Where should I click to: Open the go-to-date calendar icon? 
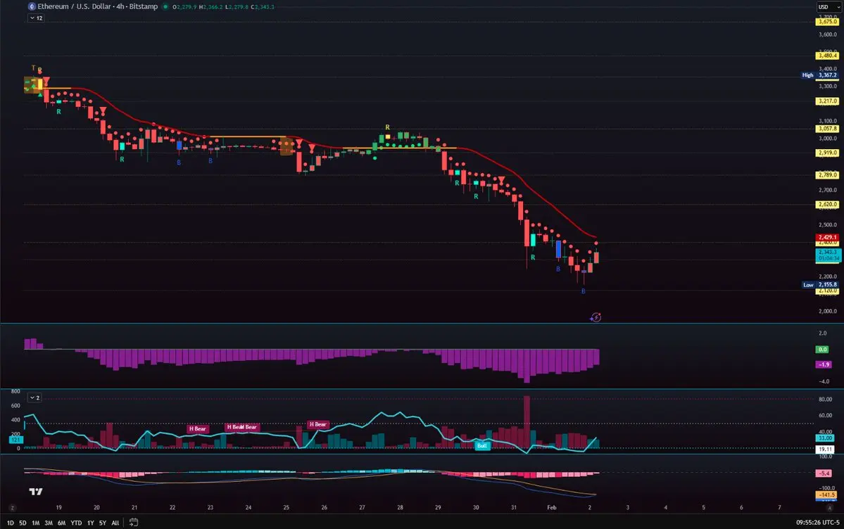pos(134,522)
